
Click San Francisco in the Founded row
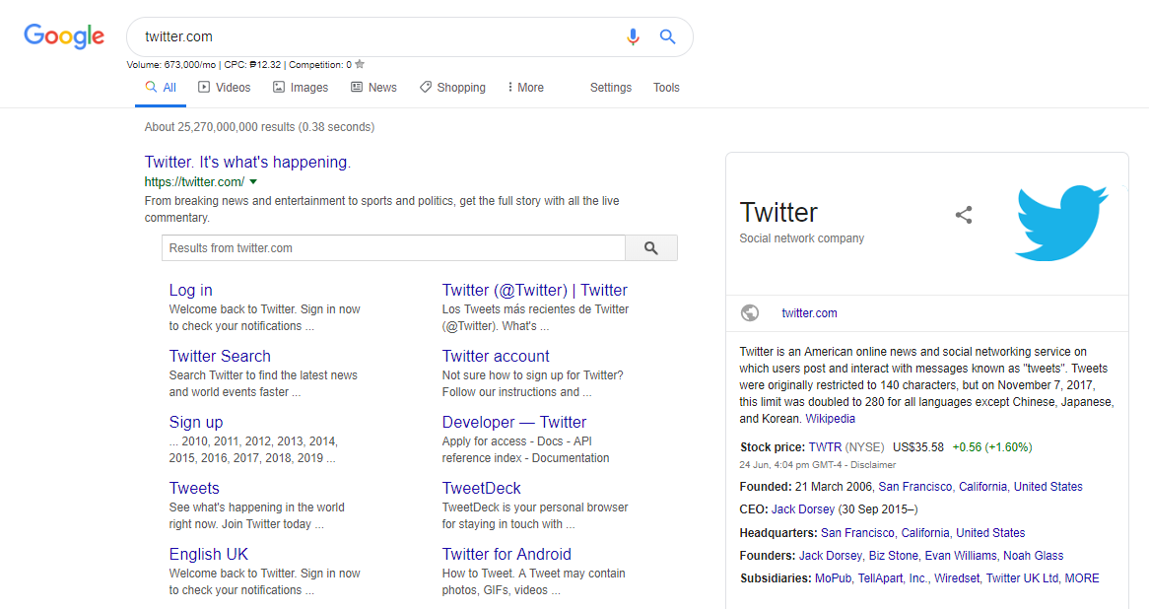point(916,487)
